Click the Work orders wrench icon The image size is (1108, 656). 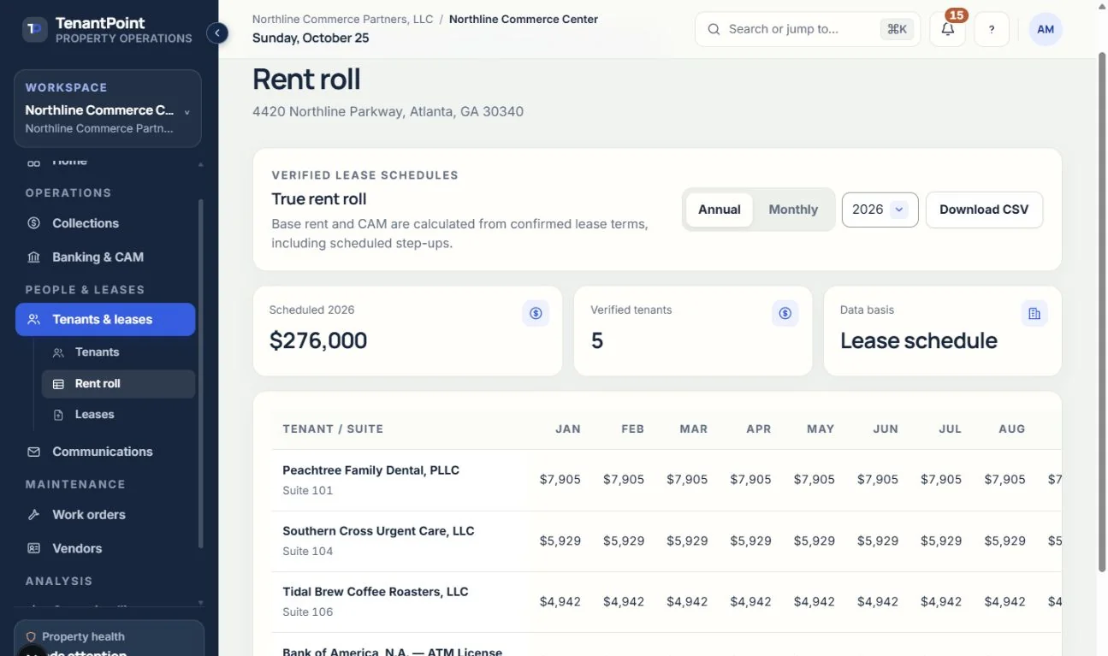point(34,515)
